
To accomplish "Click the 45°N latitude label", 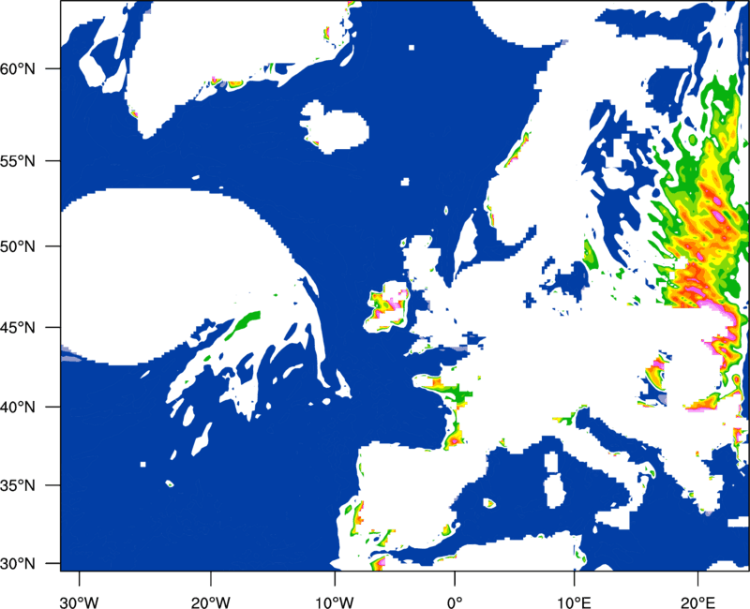I will point(18,328).
